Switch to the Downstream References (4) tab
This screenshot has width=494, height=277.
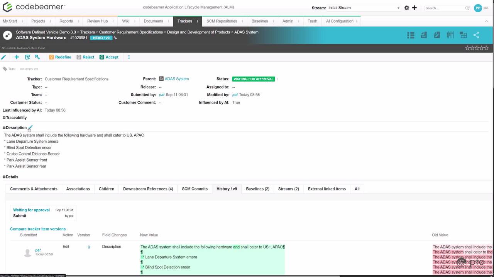148,189
